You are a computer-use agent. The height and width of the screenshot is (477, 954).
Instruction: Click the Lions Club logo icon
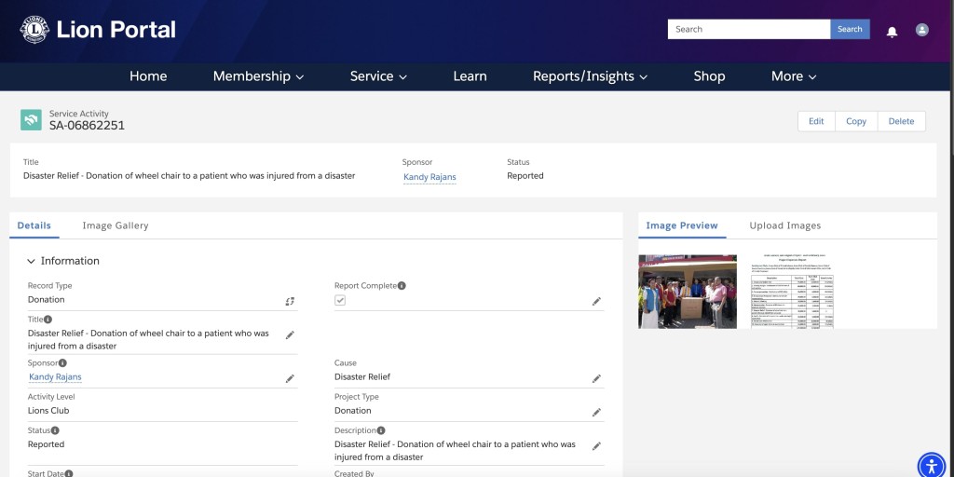34,29
